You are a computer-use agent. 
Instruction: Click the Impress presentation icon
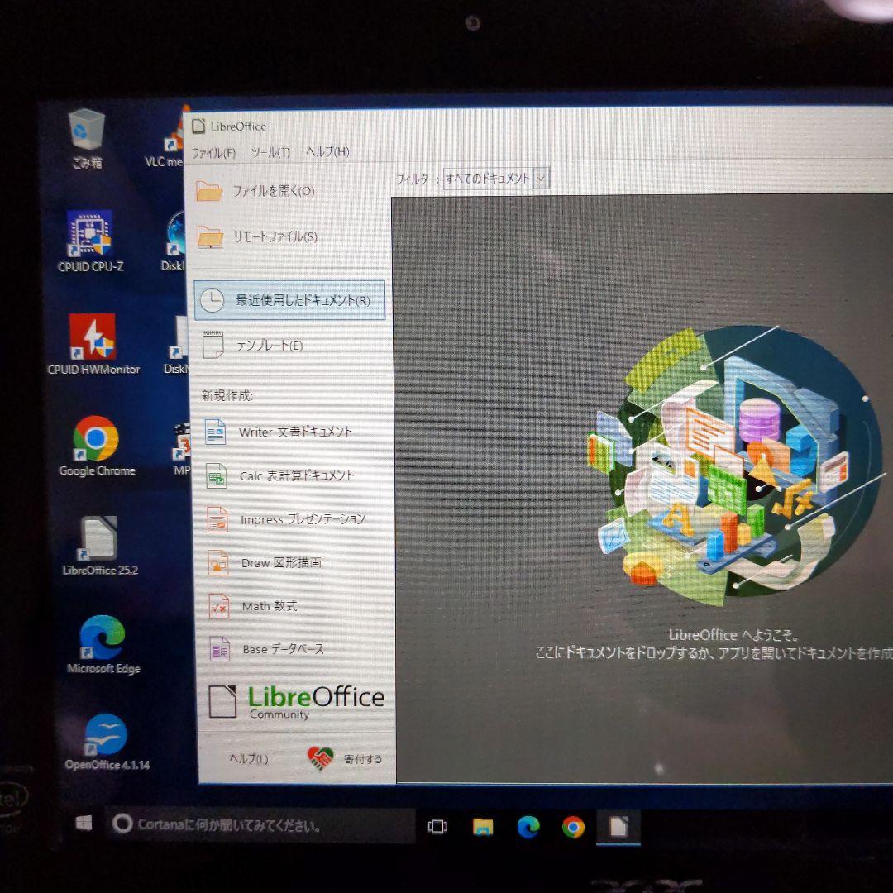pos(217,519)
